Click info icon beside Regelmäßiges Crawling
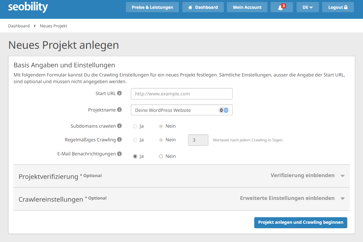363x242 pixels. point(120,140)
